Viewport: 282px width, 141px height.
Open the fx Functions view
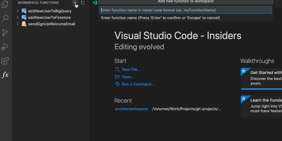5,75
